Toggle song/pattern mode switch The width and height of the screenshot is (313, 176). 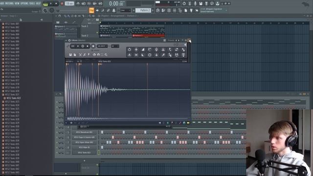pos(45,4)
